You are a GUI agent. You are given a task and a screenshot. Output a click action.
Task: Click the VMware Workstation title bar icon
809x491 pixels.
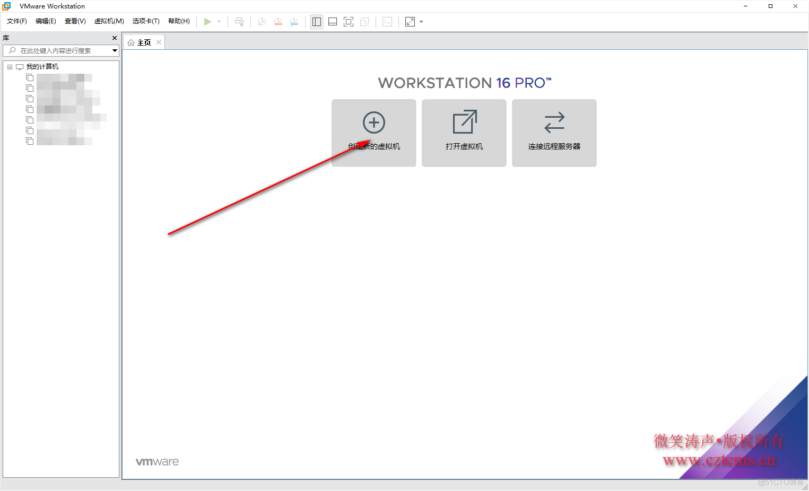(x=6, y=6)
